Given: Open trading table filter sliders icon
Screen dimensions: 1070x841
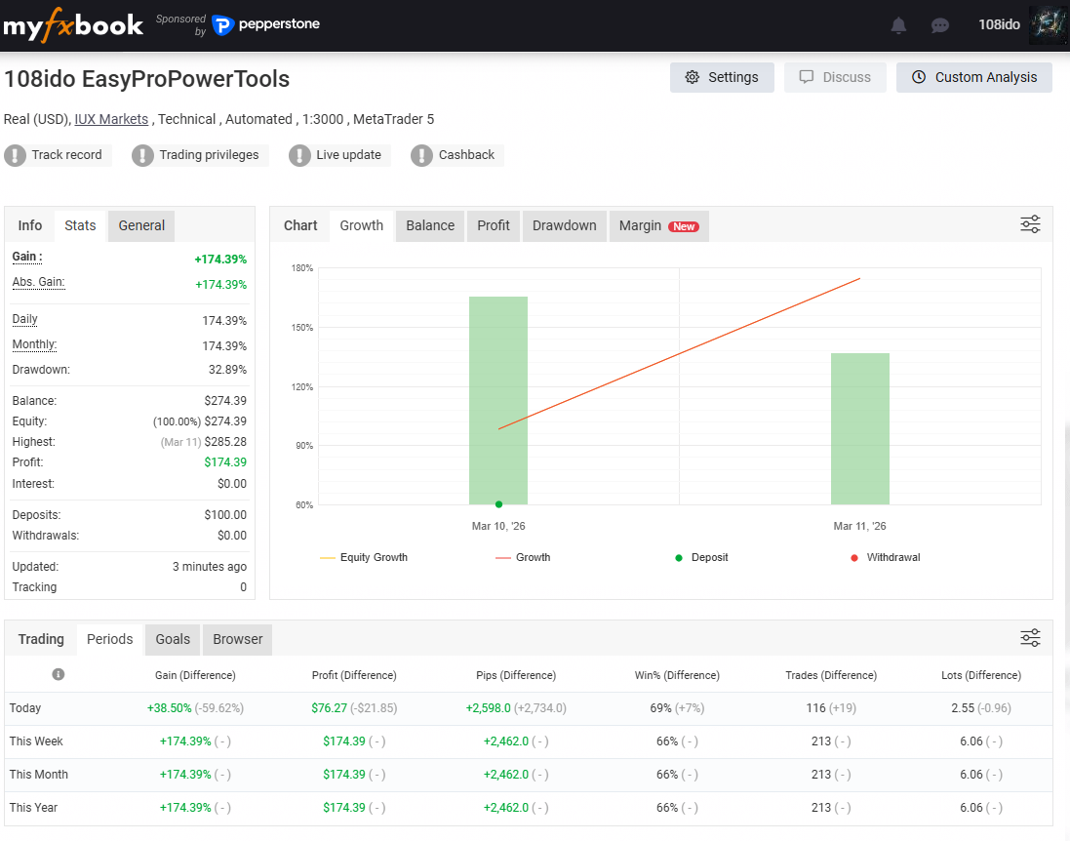Looking at the screenshot, I should click(1030, 638).
